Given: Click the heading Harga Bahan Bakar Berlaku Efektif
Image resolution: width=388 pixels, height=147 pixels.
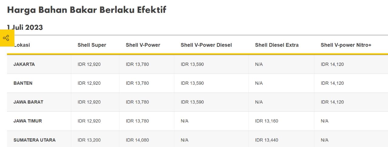Looking at the screenshot, I should click(x=87, y=10).
